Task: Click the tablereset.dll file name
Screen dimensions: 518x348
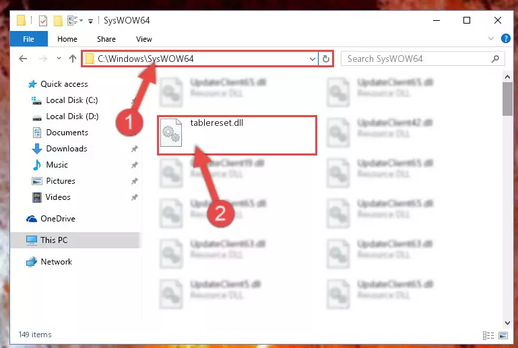Action: tap(217, 123)
